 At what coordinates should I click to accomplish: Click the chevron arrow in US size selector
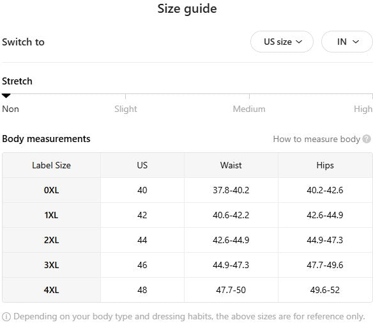299,42
